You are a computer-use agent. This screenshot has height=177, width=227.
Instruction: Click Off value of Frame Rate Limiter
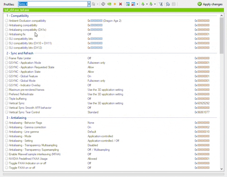coord(89,58)
